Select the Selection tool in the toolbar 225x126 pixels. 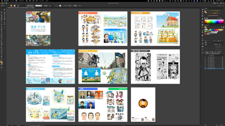point(1,10)
